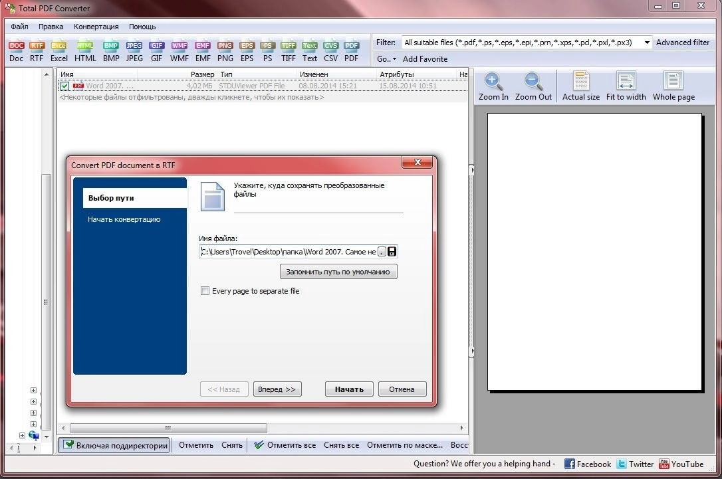The width and height of the screenshot is (722, 479).
Task: Show the preview at Actual size
Action: (580, 86)
